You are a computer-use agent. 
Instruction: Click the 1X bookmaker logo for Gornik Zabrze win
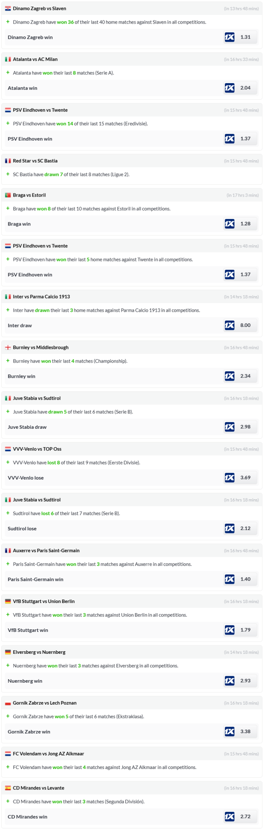point(230,732)
